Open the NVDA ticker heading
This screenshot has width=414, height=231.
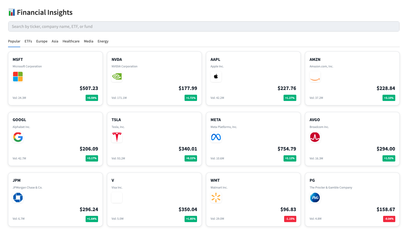point(117,59)
